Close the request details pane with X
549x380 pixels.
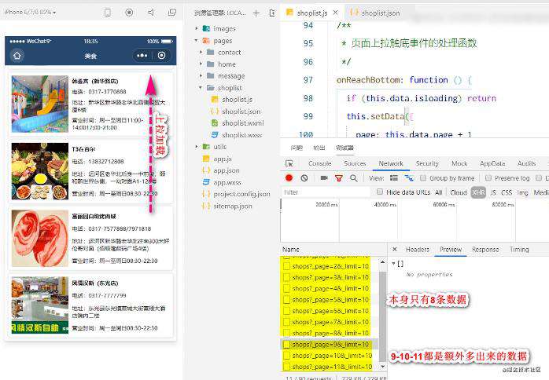pyautogui.click(x=395, y=249)
